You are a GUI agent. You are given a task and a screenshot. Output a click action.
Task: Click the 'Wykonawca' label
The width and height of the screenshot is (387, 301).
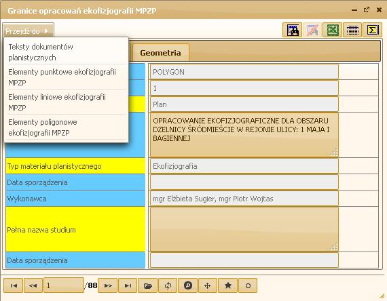(x=26, y=199)
